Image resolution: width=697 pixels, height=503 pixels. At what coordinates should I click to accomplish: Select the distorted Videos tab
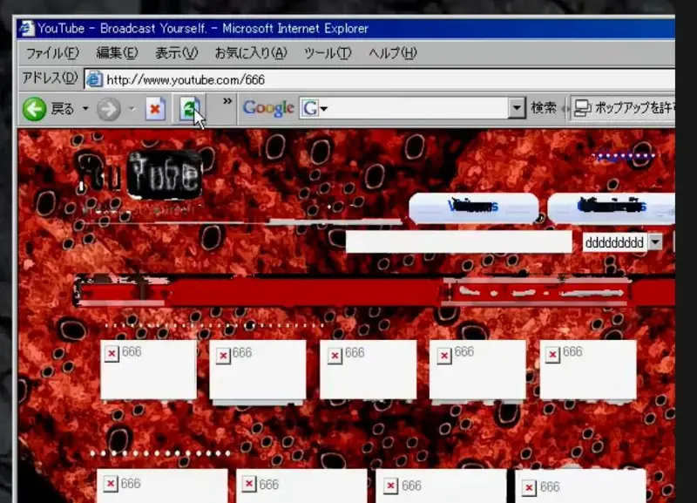(x=473, y=207)
